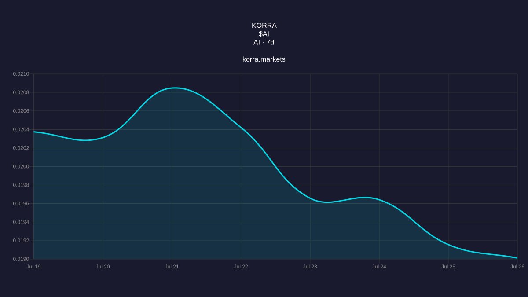Click the 0.0204 y-axis label
This screenshot has height=297, width=528.
click(21, 129)
